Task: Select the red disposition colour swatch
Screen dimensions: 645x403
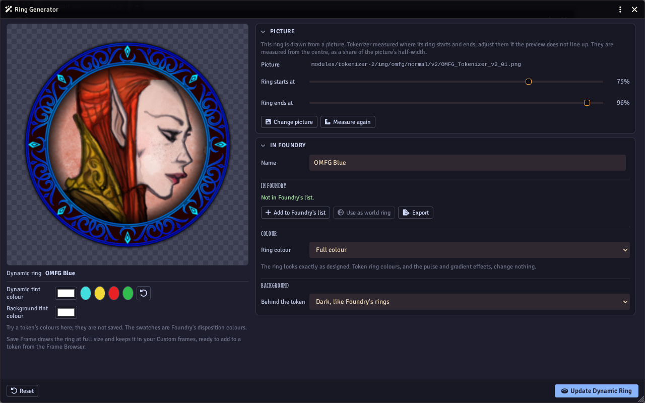Action: pyautogui.click(x=114, y=293)
